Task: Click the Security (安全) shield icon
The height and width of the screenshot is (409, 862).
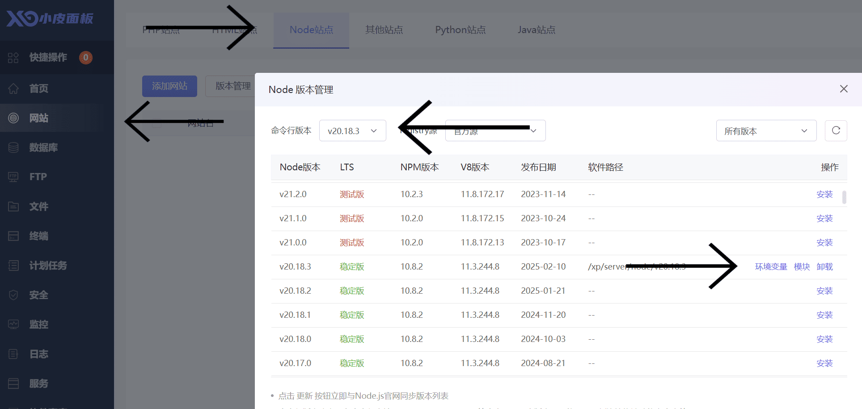Action: click(x=13, y=295)
